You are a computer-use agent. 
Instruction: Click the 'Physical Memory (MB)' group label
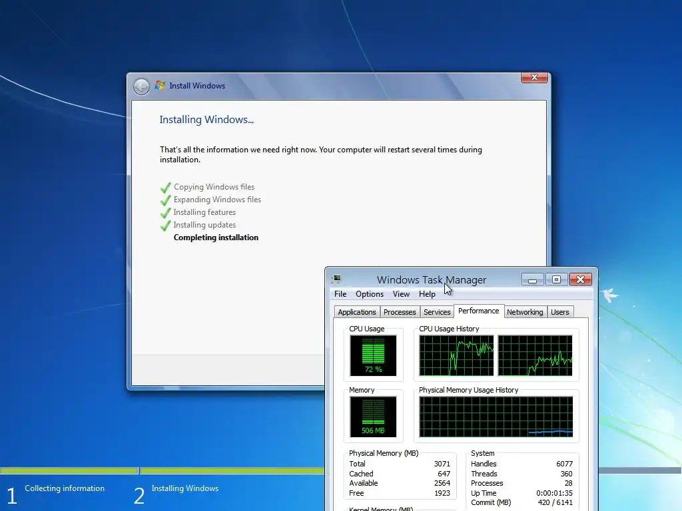point(384,453)
